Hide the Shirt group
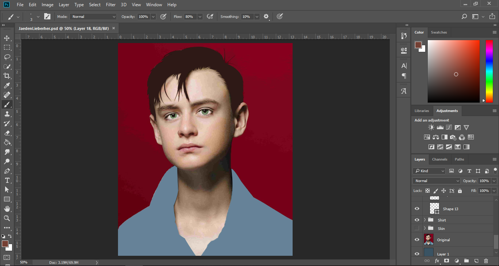 (x=417, y=220)
